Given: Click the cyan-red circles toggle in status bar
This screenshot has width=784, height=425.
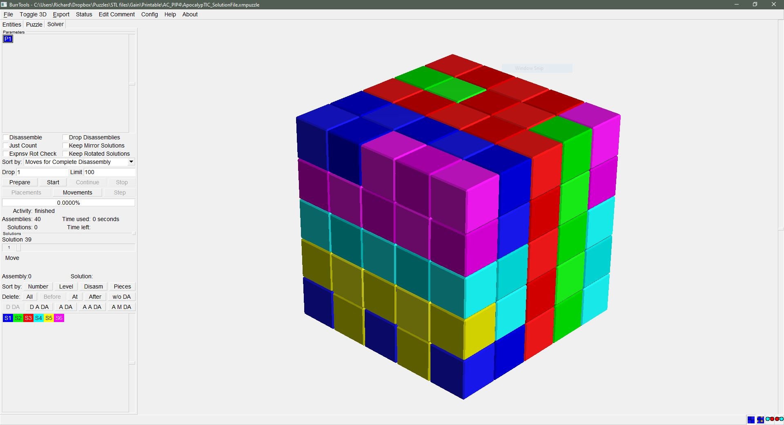Looking at the screenshot, I should [x=769, y=420].
